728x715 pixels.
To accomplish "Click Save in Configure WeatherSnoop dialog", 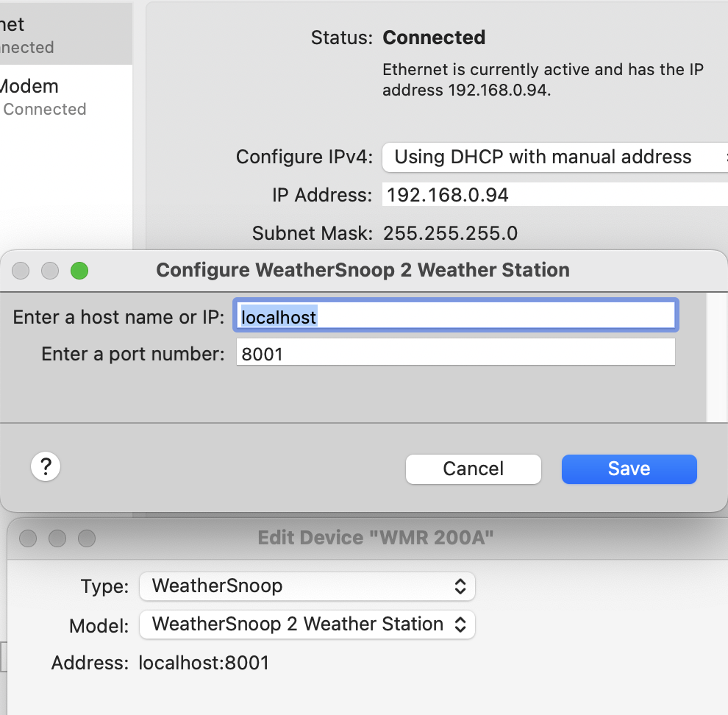I will (x=629, y=469).
